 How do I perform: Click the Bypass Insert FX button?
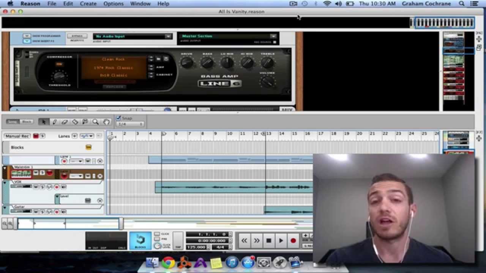point(77,36)
